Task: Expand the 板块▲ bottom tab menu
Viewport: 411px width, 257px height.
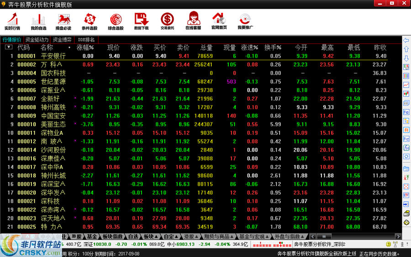Action: [x=150, y=236]
